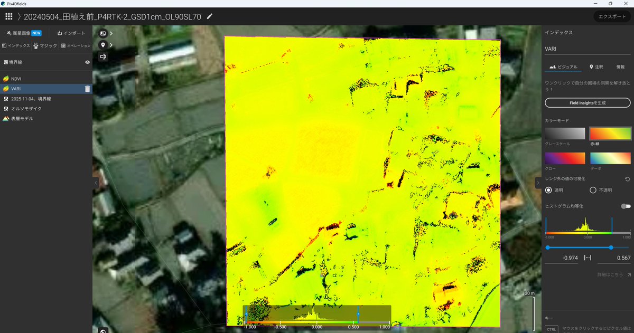Select the 2025-11-04、境界線 layer
Viewport: 634px width, 333px height.
click(46, 99)
